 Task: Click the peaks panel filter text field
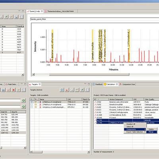(95, 19)
